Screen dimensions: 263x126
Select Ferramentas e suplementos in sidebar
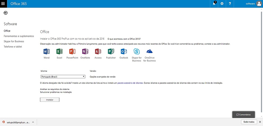(19, 36)
